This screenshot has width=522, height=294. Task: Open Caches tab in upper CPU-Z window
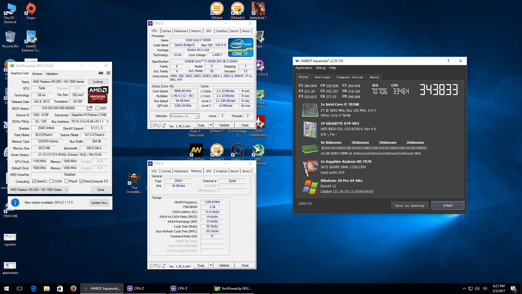point(166,31)
